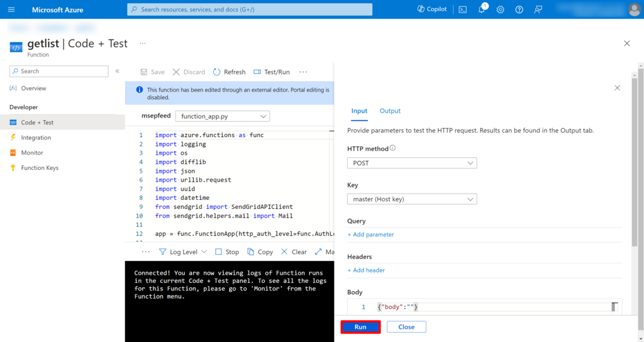Click the Close button
644x342 pixels.
coord(406,327)
